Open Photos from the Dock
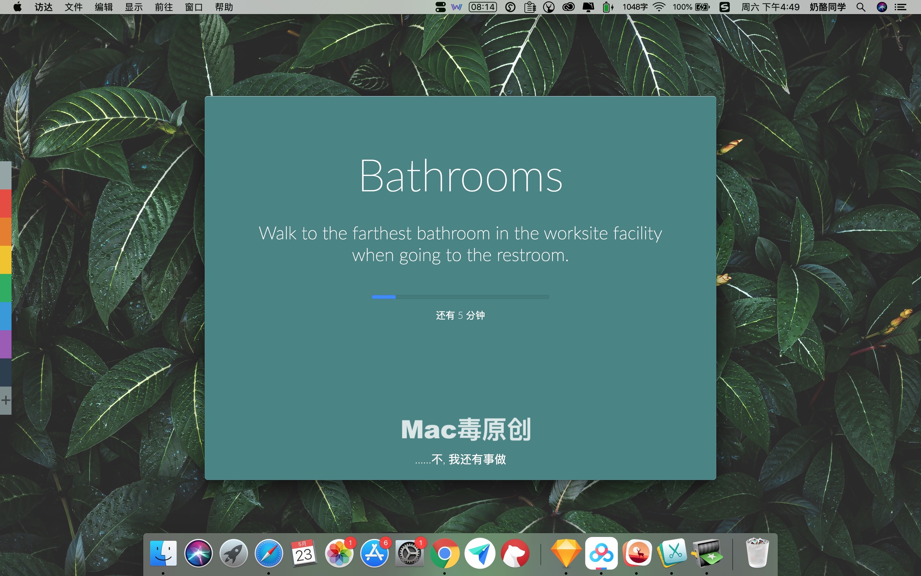The image size is (921, 576). 339,553
